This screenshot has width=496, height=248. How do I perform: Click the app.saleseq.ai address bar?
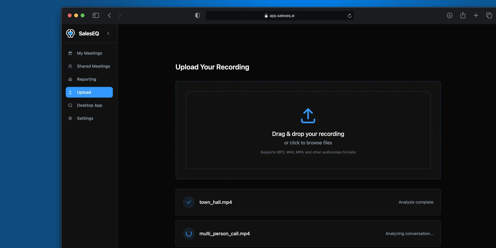[280, 16]
